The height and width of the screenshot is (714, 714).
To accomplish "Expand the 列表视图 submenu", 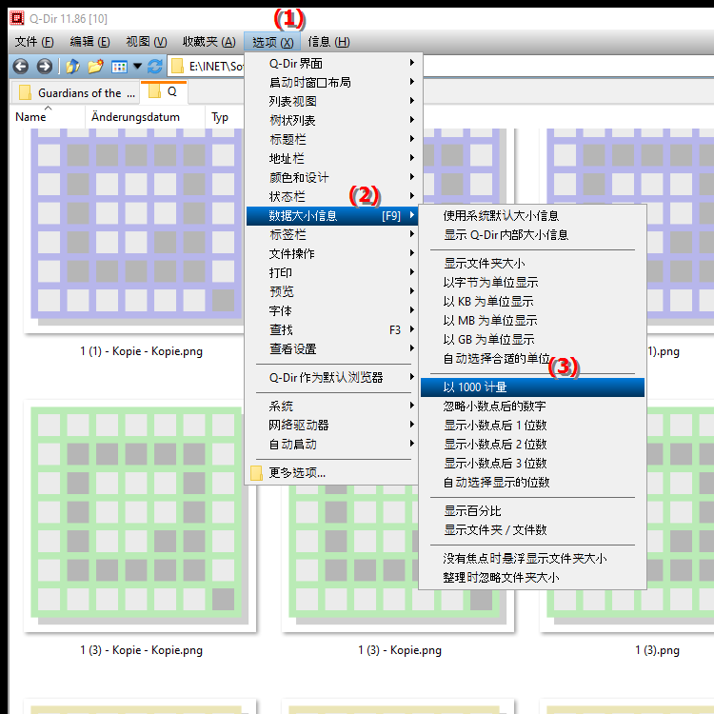I will 332,101.
